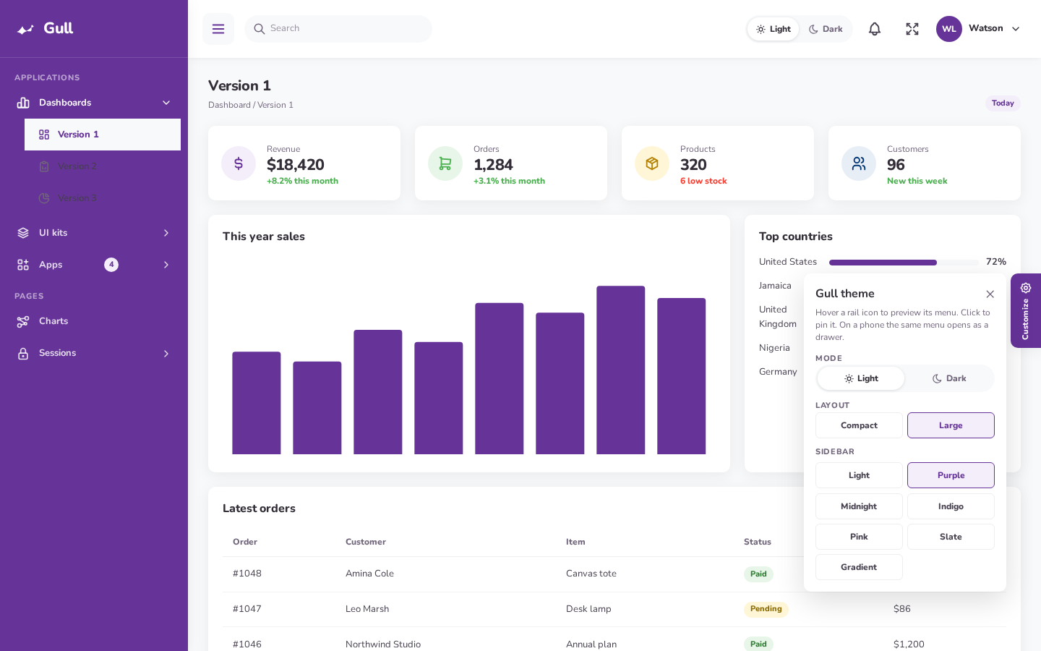Choose Light mode in theme panel
Viewport: 1041px width, 651px height.
(x=861, y=378)
